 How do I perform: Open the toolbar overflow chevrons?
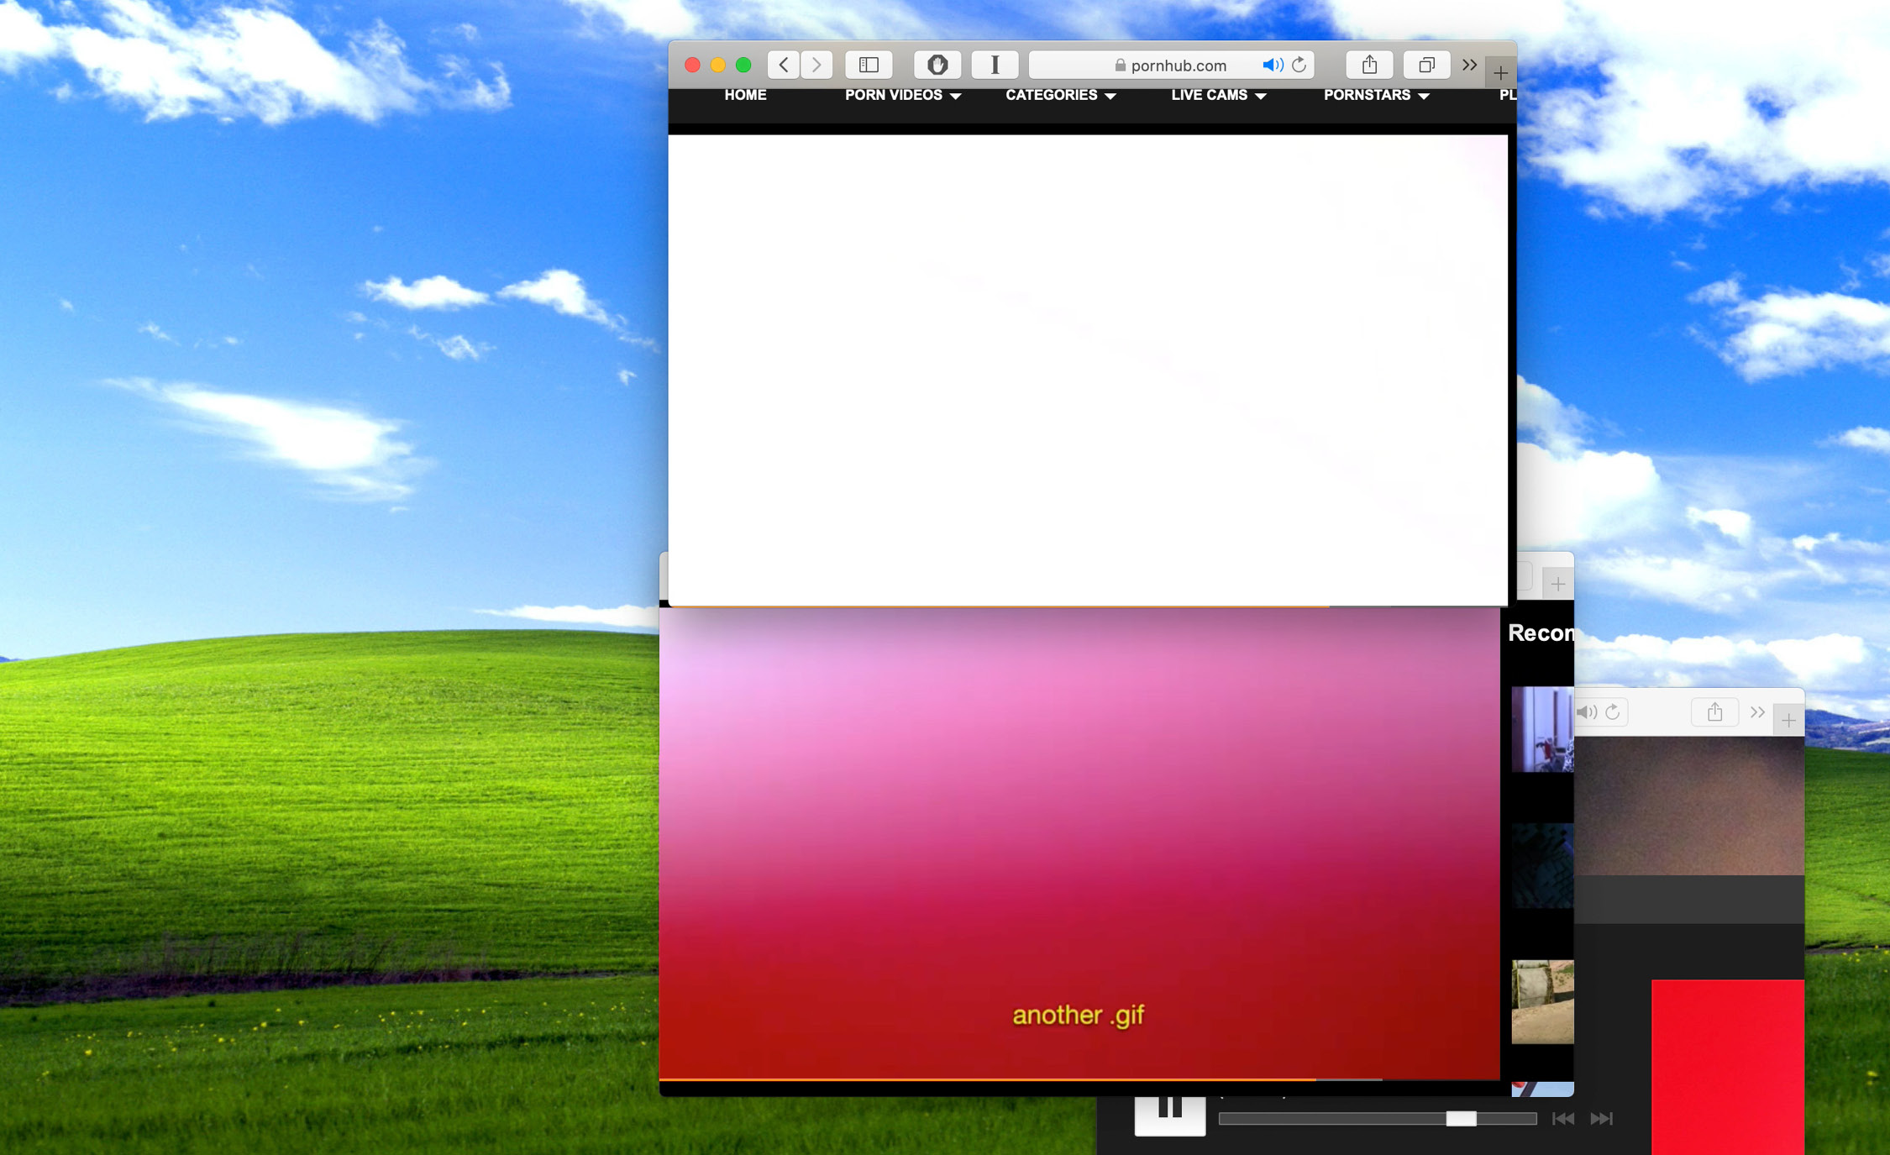(x=1469, y=65)
